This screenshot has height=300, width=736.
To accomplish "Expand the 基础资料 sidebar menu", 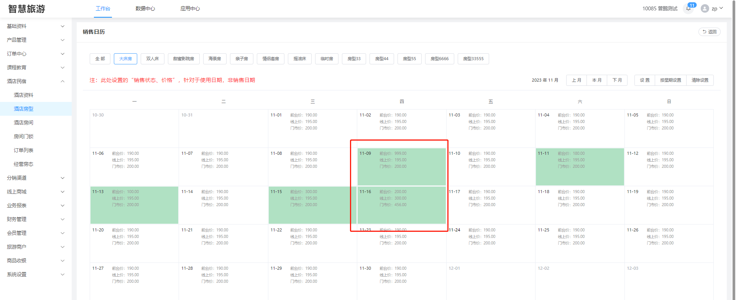I will pyautogui.click(x=35, y=26).
